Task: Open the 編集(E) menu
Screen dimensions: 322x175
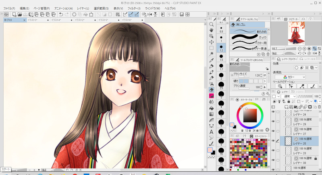Action: tap(25, 8)
